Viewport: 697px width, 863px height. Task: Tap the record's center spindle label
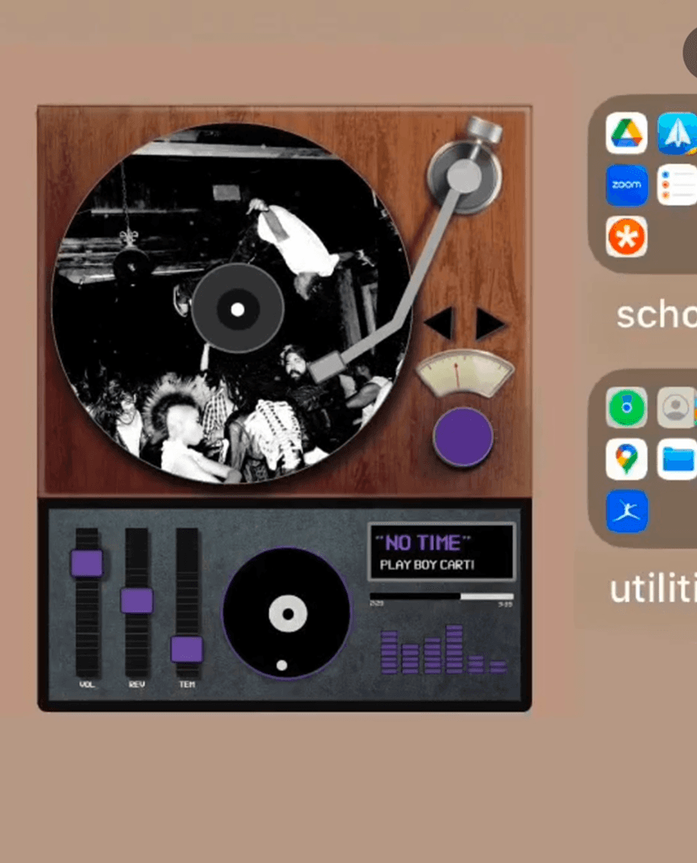237,310
